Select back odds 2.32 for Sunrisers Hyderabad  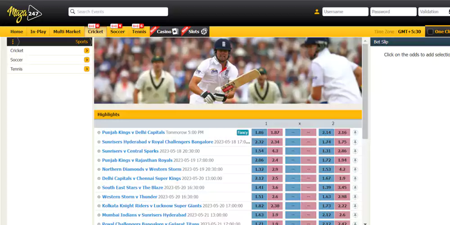click(259, 142)
